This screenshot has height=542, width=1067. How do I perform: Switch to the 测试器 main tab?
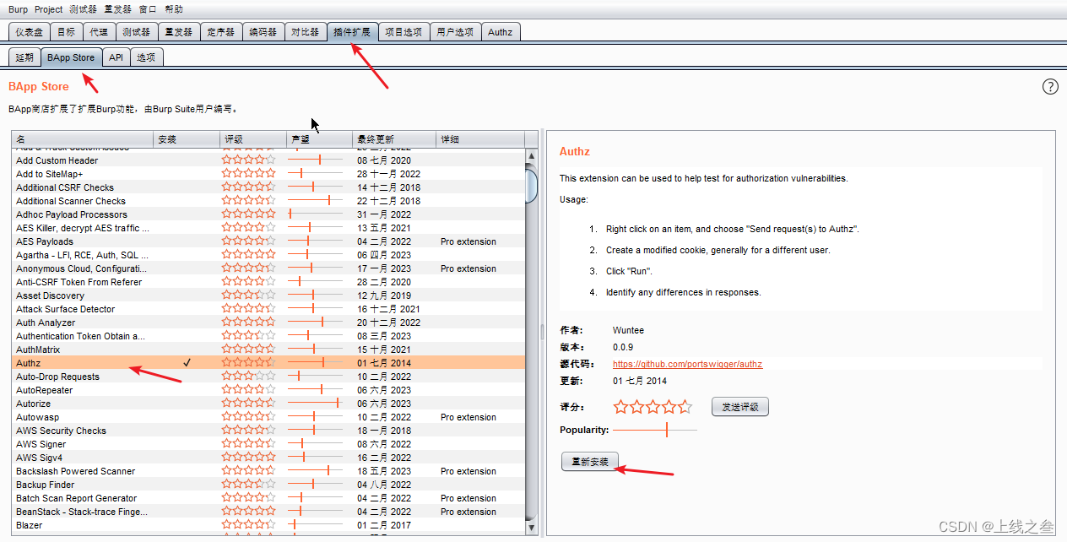(136, 32)
